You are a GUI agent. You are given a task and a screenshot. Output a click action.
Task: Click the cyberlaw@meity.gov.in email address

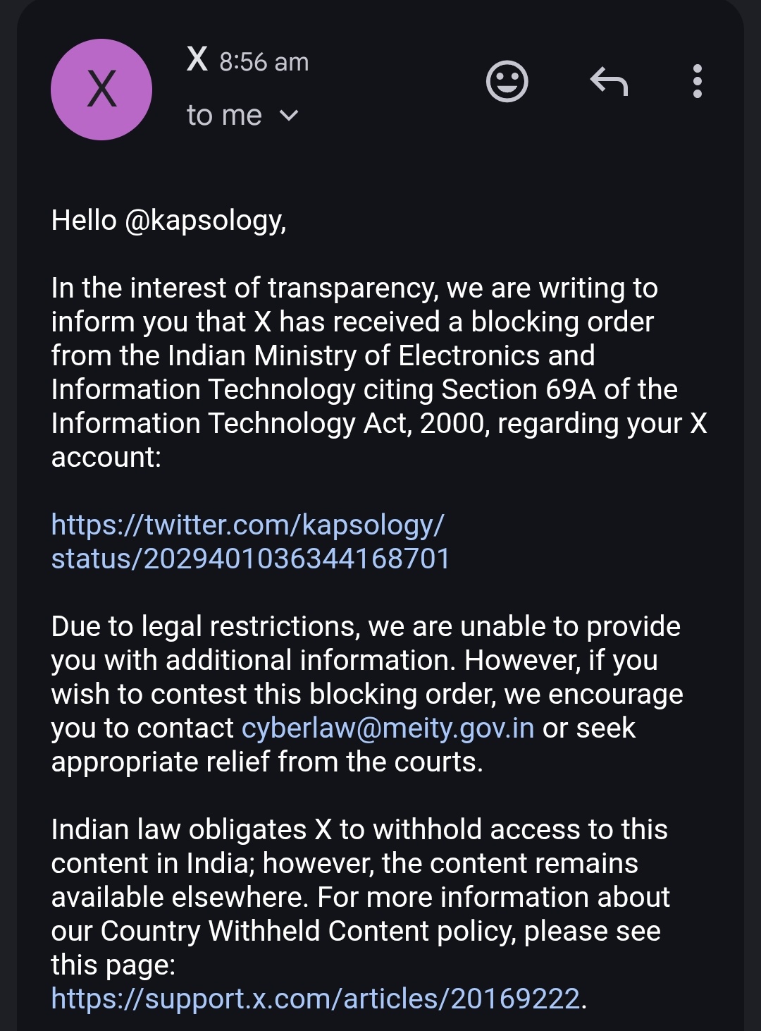pos(388,728)
